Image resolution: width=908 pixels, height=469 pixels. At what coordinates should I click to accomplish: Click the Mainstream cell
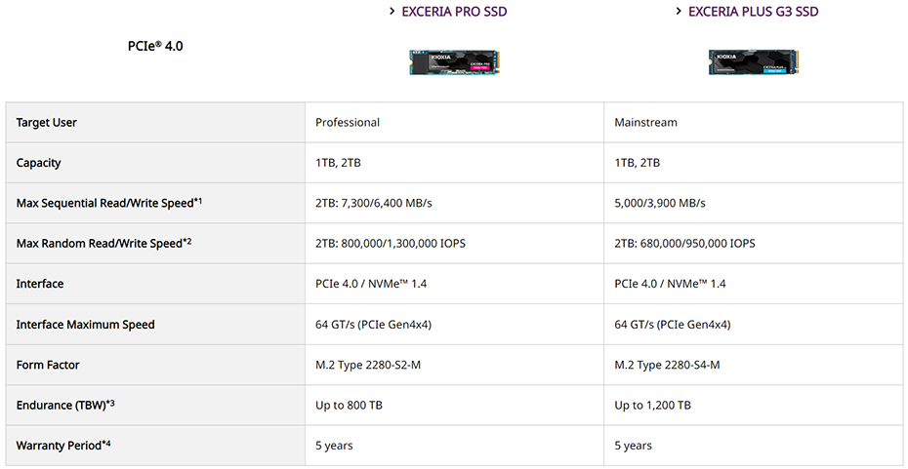(x=645, y=123)
